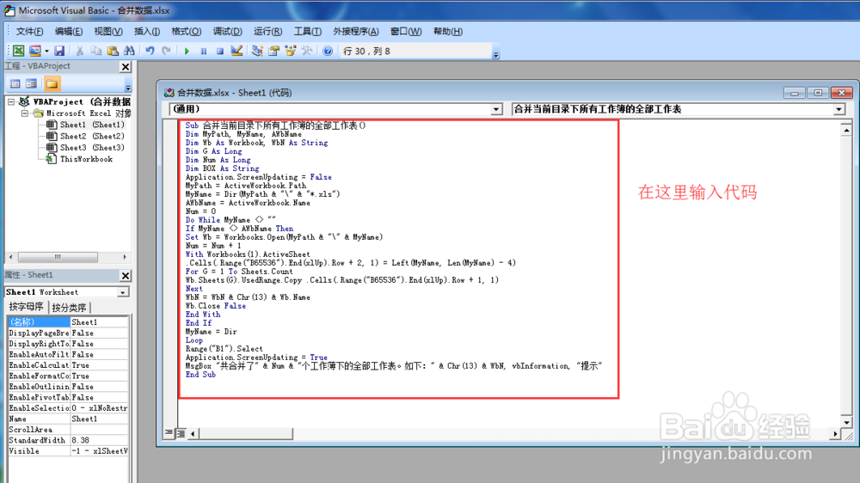Viewport: 860px width, 483px height.
Task: Click Procedure View button at code window bottom
Action: tap(169, 433)
